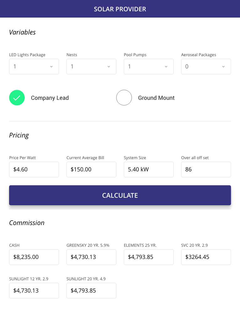Open the Pool Pumps dropdown
Viewport: 240px width, 312px height.
[x=149, y=67]
